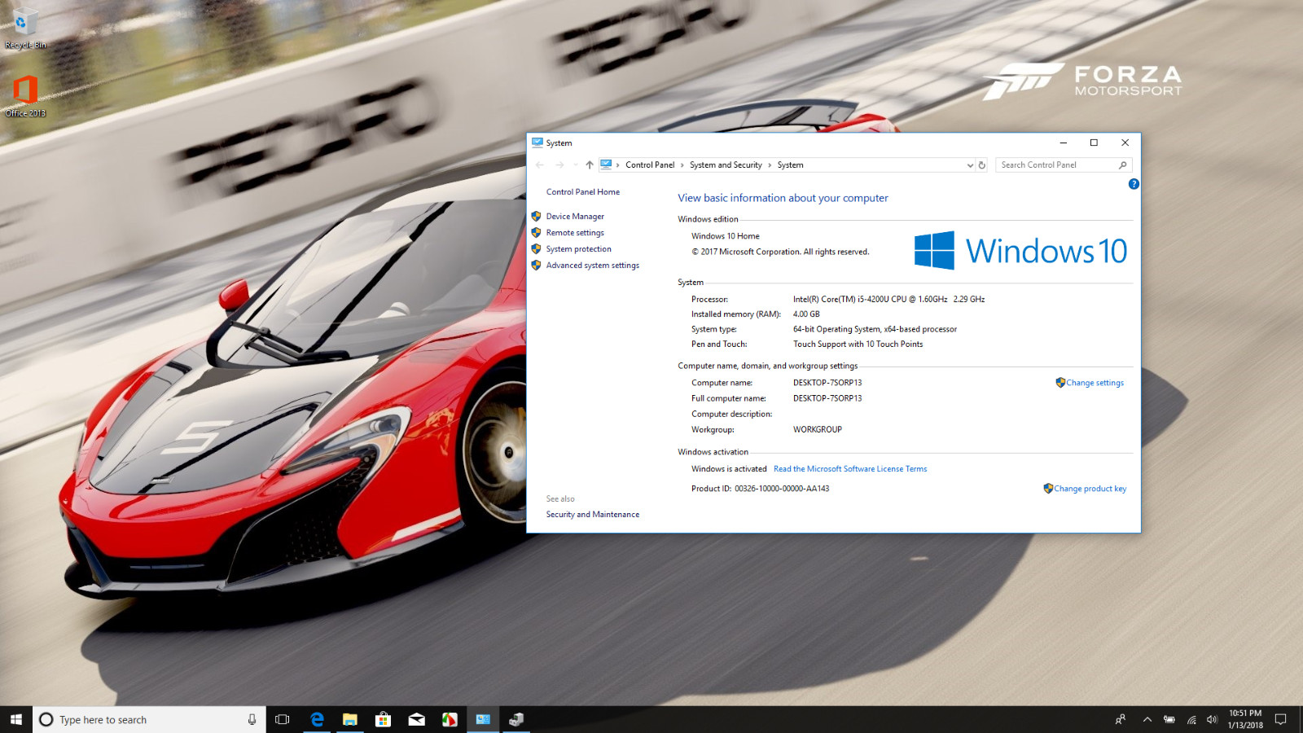Viewport: 1303px width, 733px height.
Task: Minimize the System window
Action: tap(1063, 143)
